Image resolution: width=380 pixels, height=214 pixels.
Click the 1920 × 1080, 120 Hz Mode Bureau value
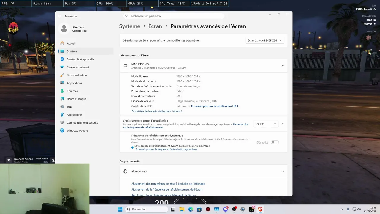[x=188, y=76]
